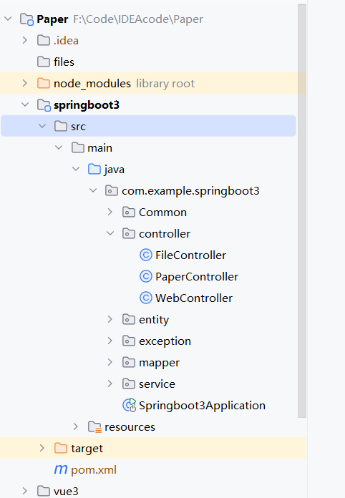Expand the Common package

[110, 212]
